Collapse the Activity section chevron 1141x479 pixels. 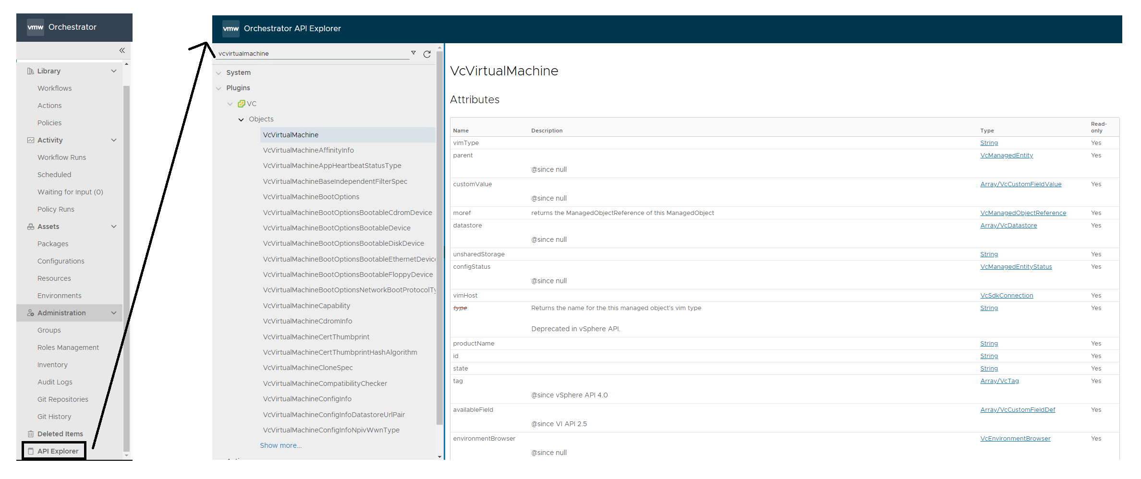click(114, 140)
